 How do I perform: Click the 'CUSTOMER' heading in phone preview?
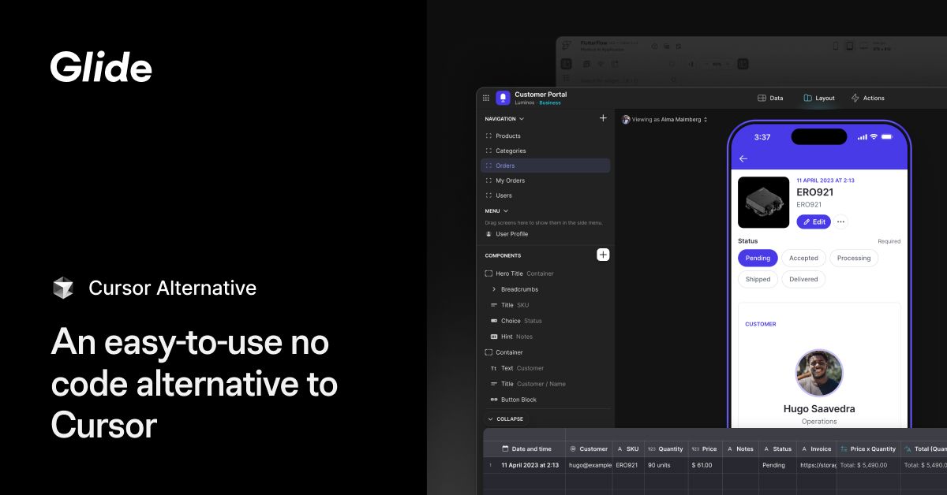[x=760, y=324]
